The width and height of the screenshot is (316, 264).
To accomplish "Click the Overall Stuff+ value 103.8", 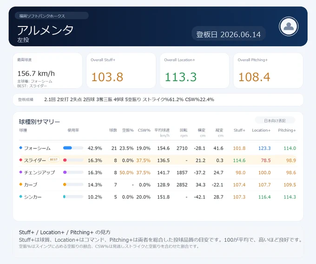I will [x=107, y=77].
